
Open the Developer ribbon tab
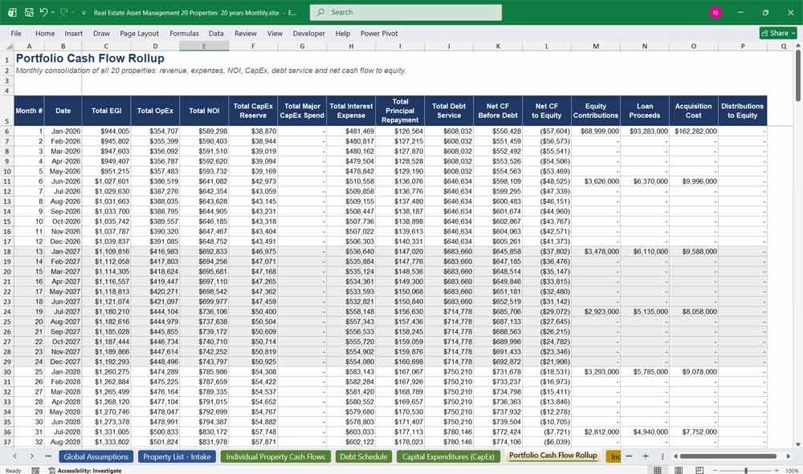309,33
